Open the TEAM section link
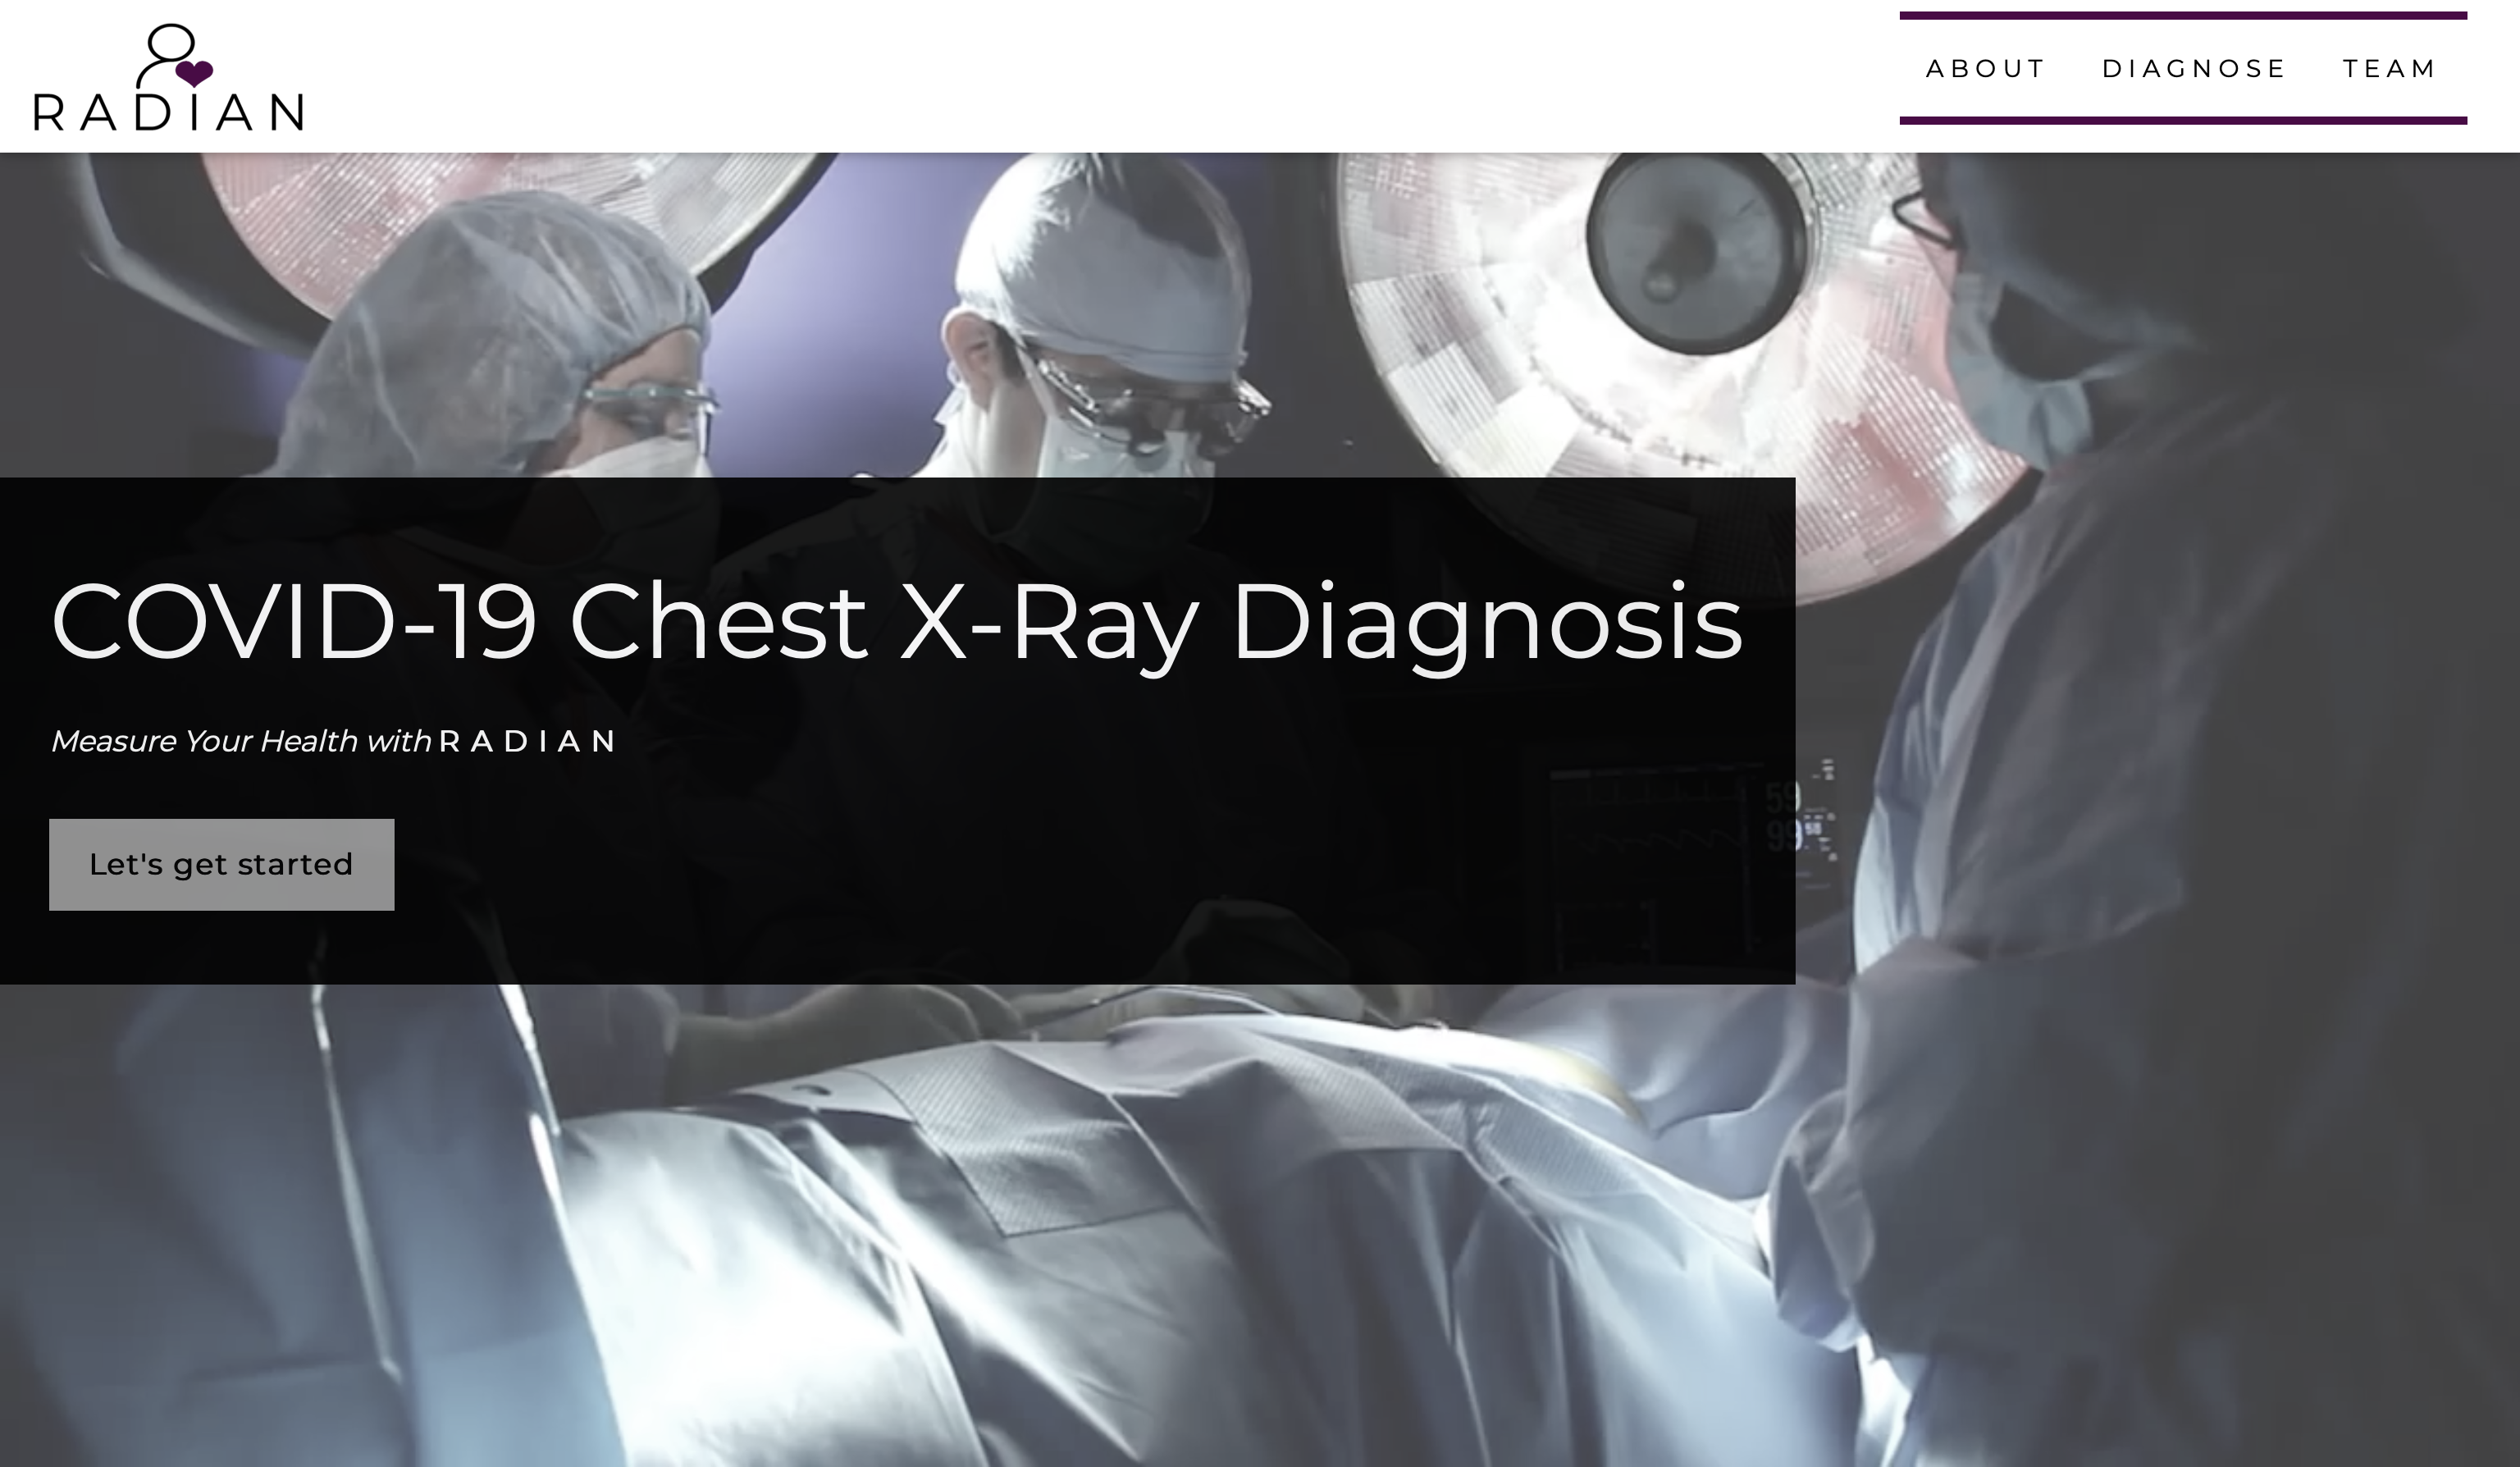The height and width of the screenshot is (1467, 2520). coord(2389,69)
